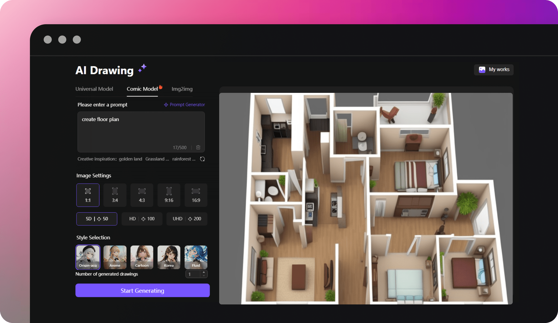Image resolution: width=558 pixels, height=323 pixels.
Task: Refresh the creative inspiration suggestions
Action: pyautogui.click(x=202, y=159)
